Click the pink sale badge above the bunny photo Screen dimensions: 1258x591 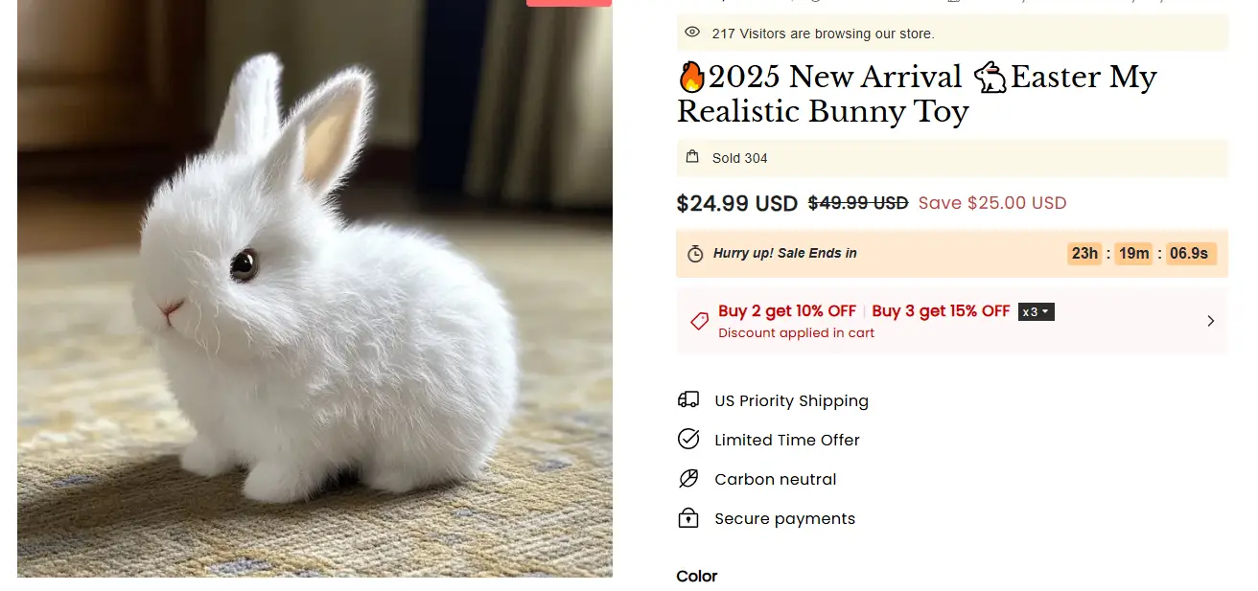click(x=569, y=3)
